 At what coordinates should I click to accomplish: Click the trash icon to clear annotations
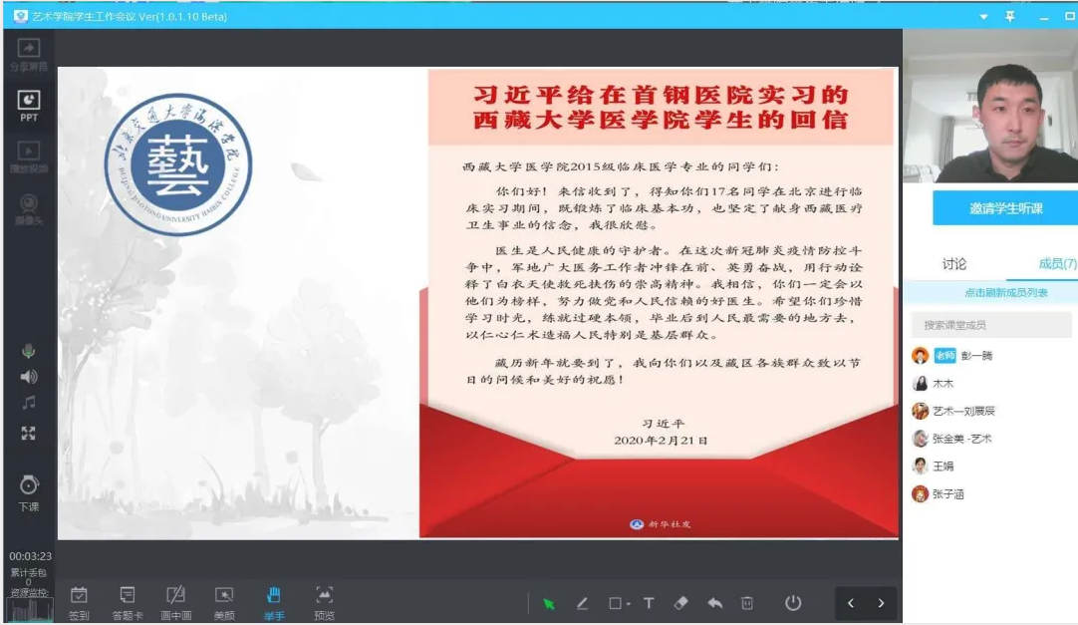(x=747, y=603)
